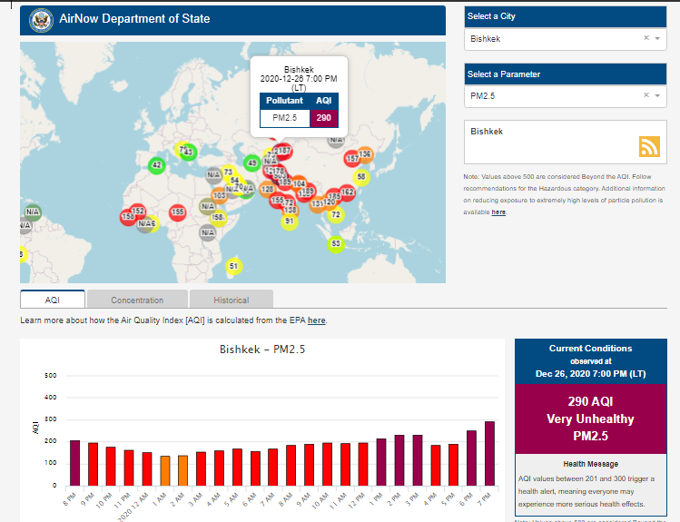Switch to the Concentration tab
This screenshot has width=680, height=522.
[x=137, y=300]
